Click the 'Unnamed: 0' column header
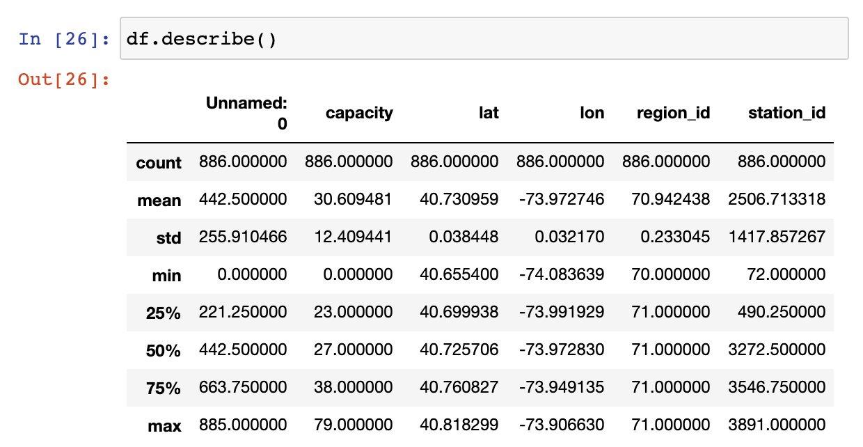 [247, 113]
